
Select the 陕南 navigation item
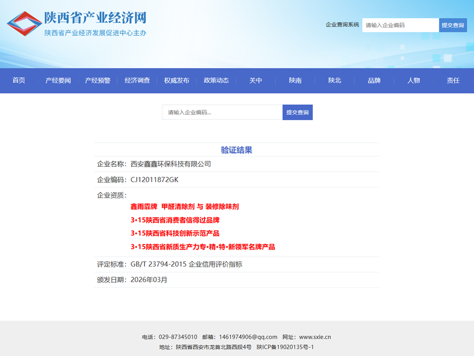tap(295, 81)
